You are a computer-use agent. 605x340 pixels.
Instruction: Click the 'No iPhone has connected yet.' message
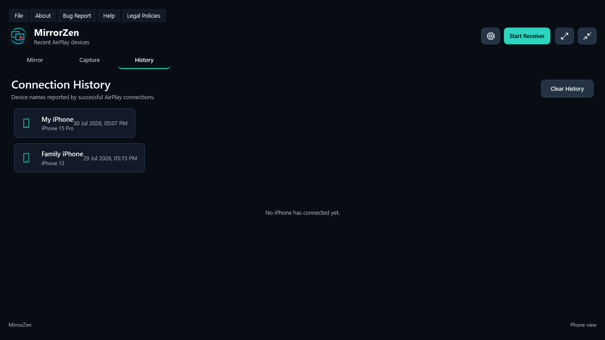tap(302, 213)
